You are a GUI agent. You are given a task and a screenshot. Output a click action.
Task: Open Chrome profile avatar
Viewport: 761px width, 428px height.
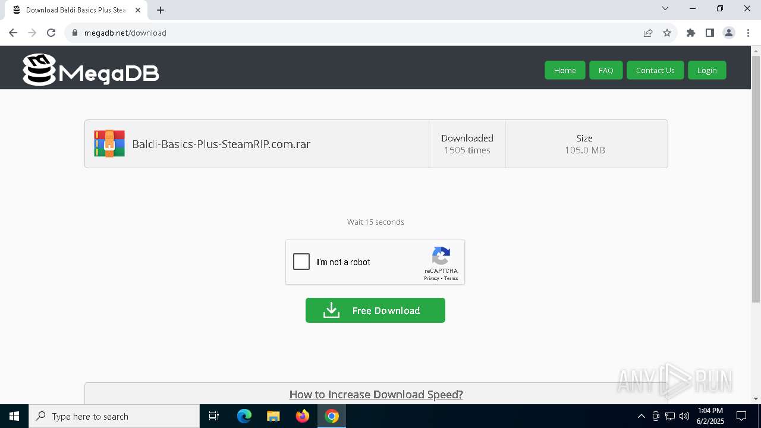729,33
